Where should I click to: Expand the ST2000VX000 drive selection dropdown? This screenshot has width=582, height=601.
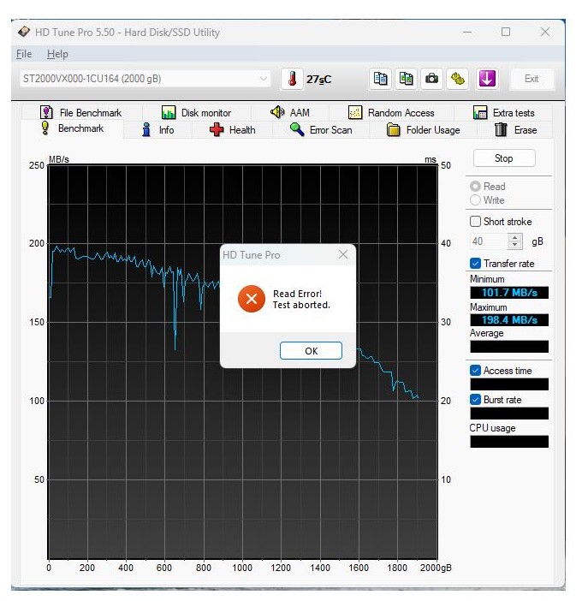pos(264,79)
